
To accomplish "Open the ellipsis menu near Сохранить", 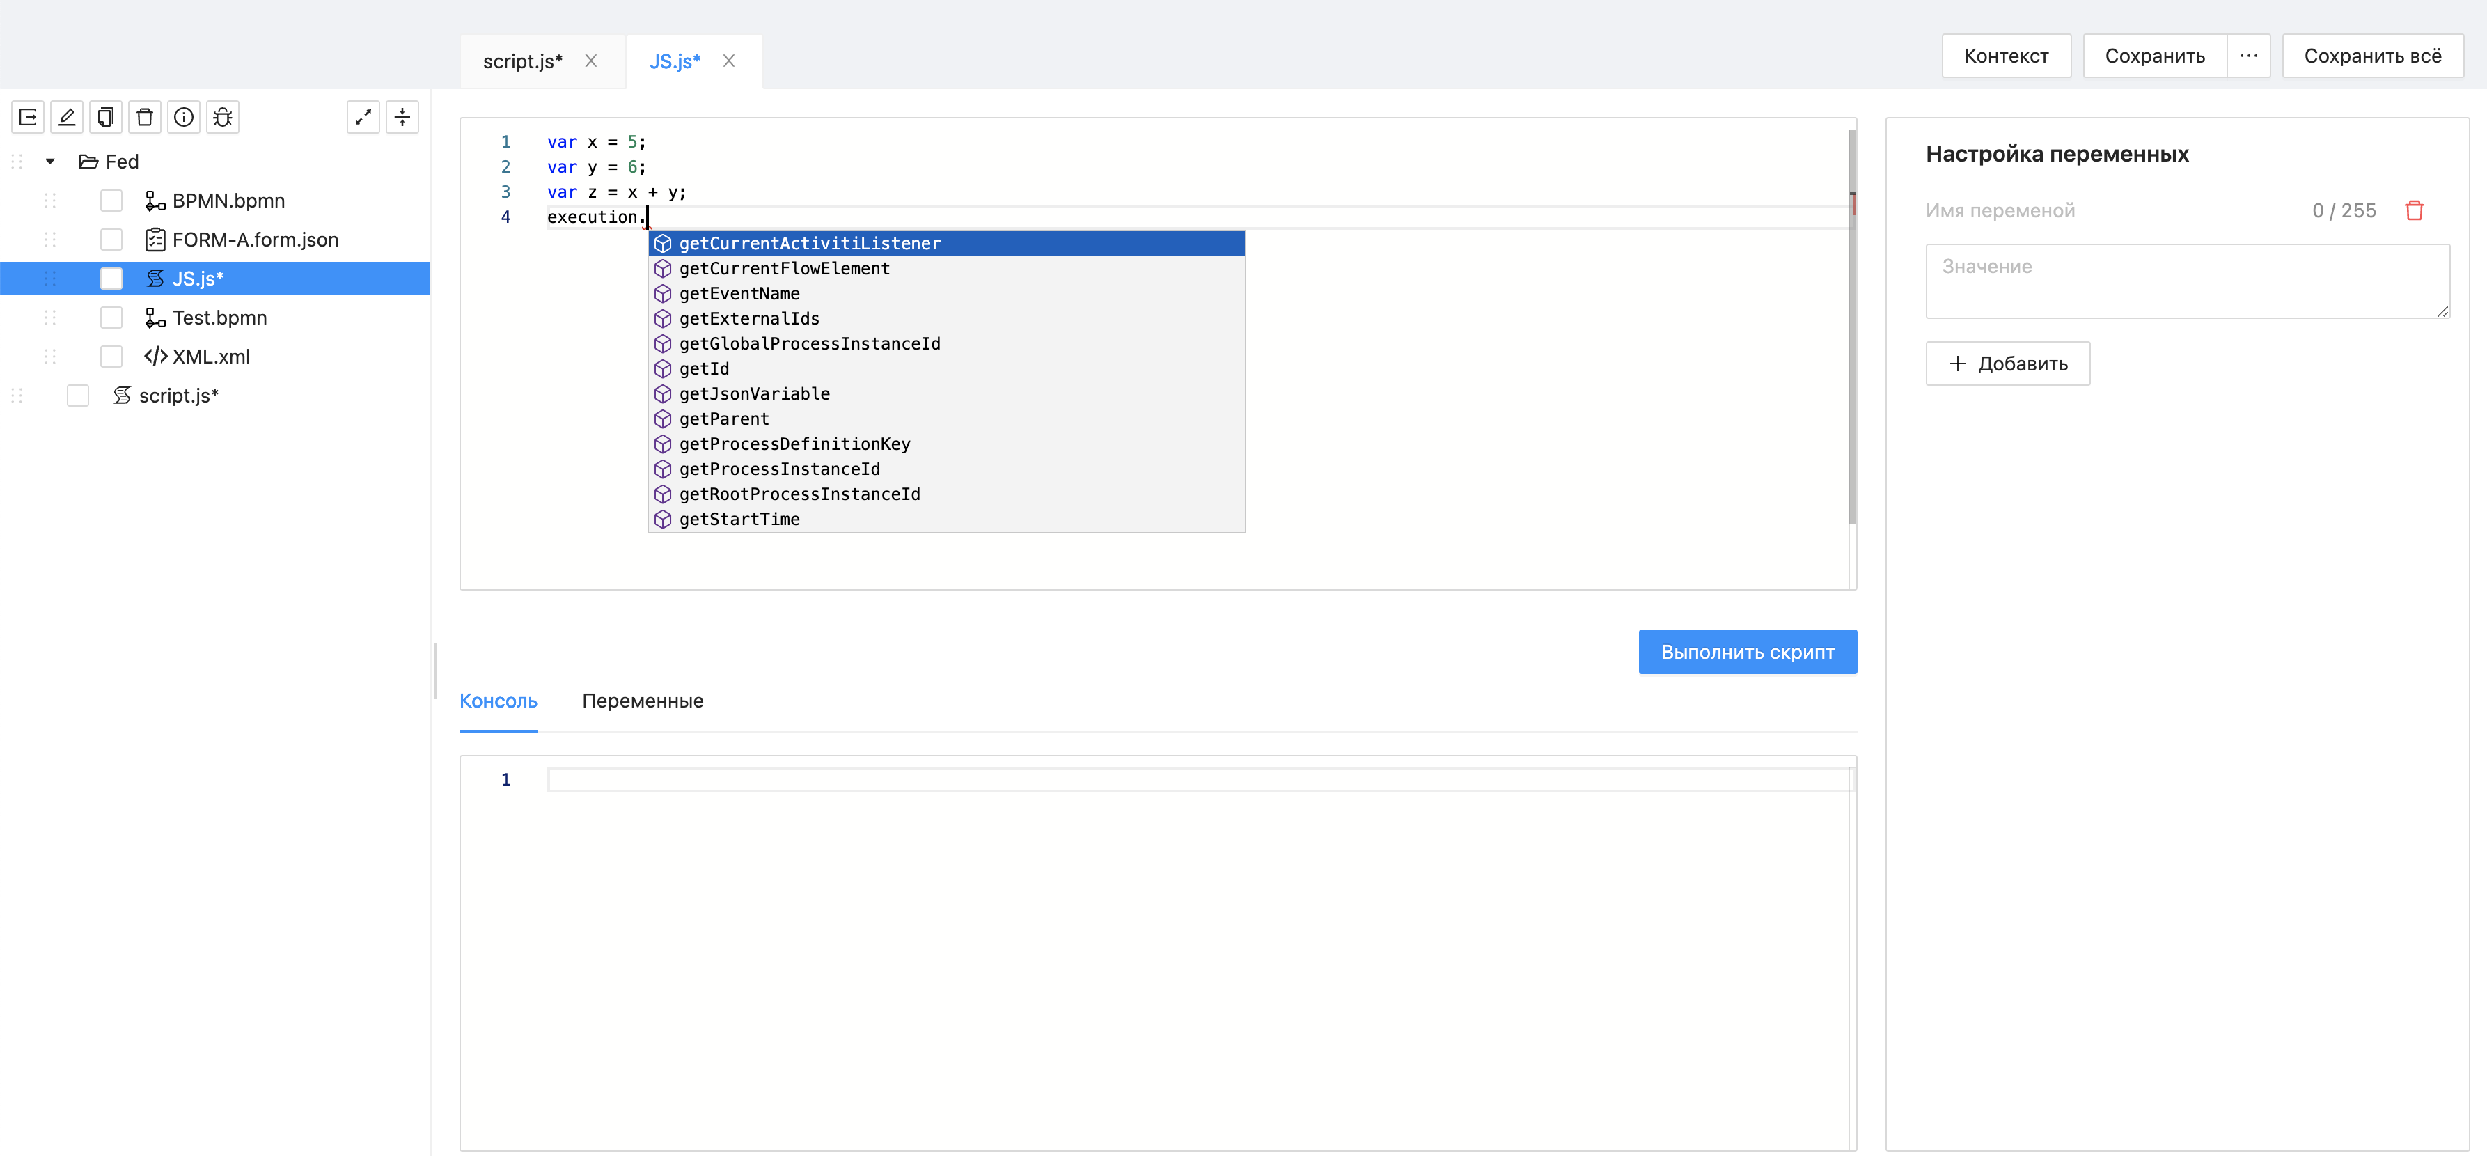I will [2250, 55].
